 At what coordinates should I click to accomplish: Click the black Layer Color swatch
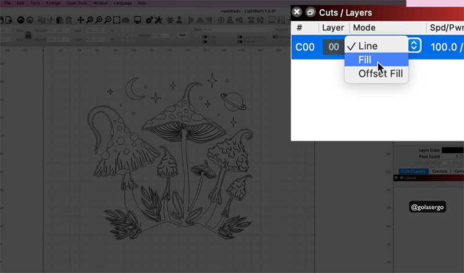pos(452,150)
